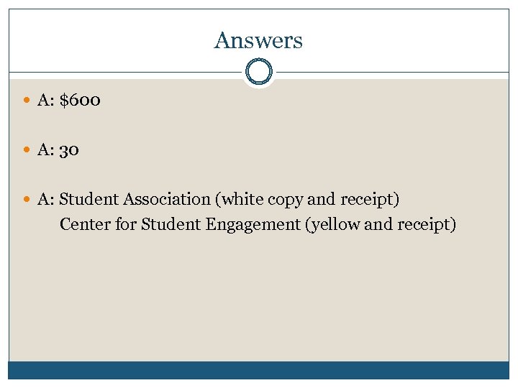Image resolution: width=518 pixels, height=388 pixels.
Task: Click the divider line left of the circle
Action: pyautogui.click(x=122, y=72)
